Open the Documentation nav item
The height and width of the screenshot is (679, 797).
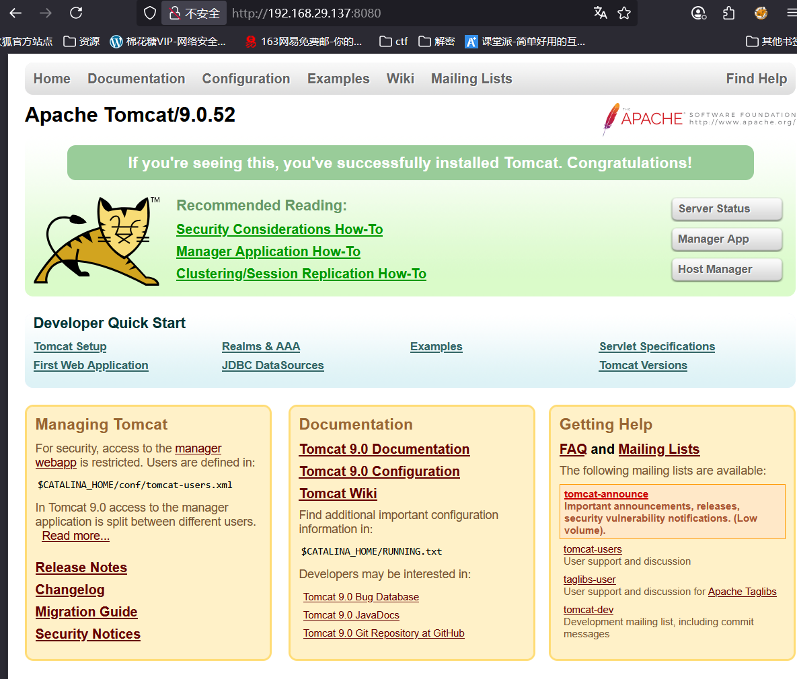coord(137,79)
